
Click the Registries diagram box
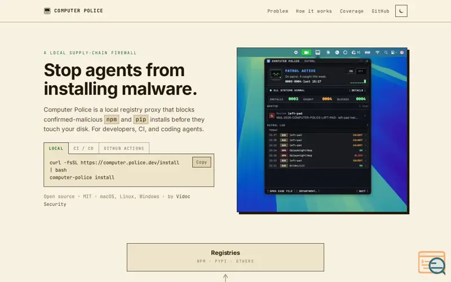225,257
